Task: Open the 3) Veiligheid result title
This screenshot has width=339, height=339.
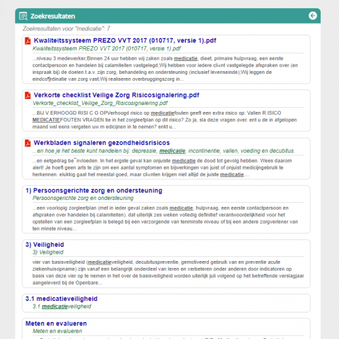Action: point(45,245)
